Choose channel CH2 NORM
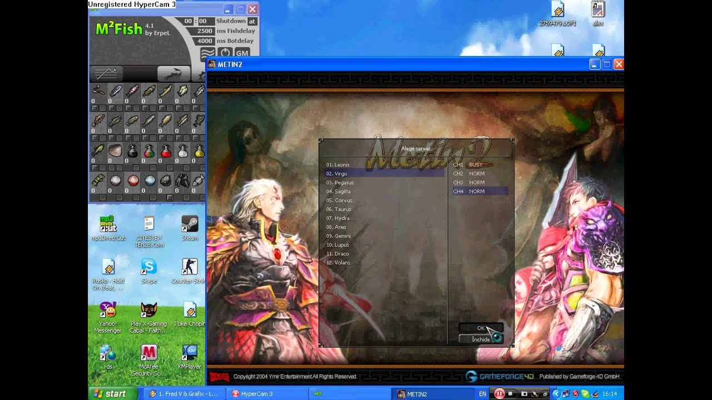This screenshot has width=712, height=400. pyautogui.click(x=480, y=173)
